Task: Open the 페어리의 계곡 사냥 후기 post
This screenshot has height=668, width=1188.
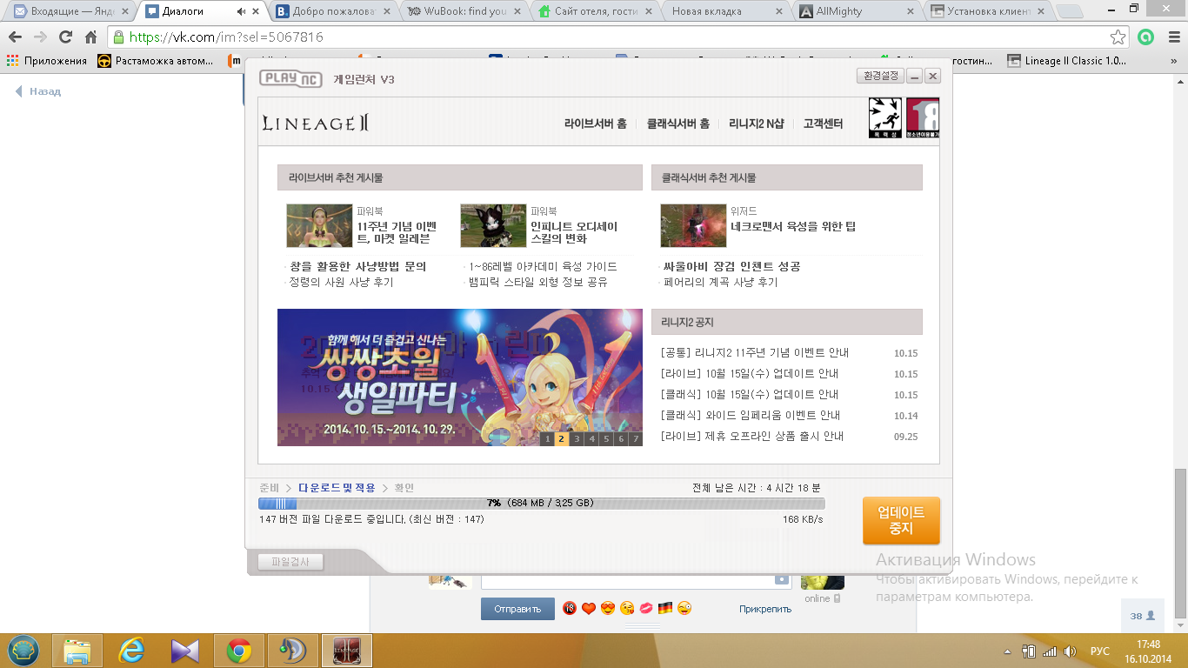Action: coord(720,282)
